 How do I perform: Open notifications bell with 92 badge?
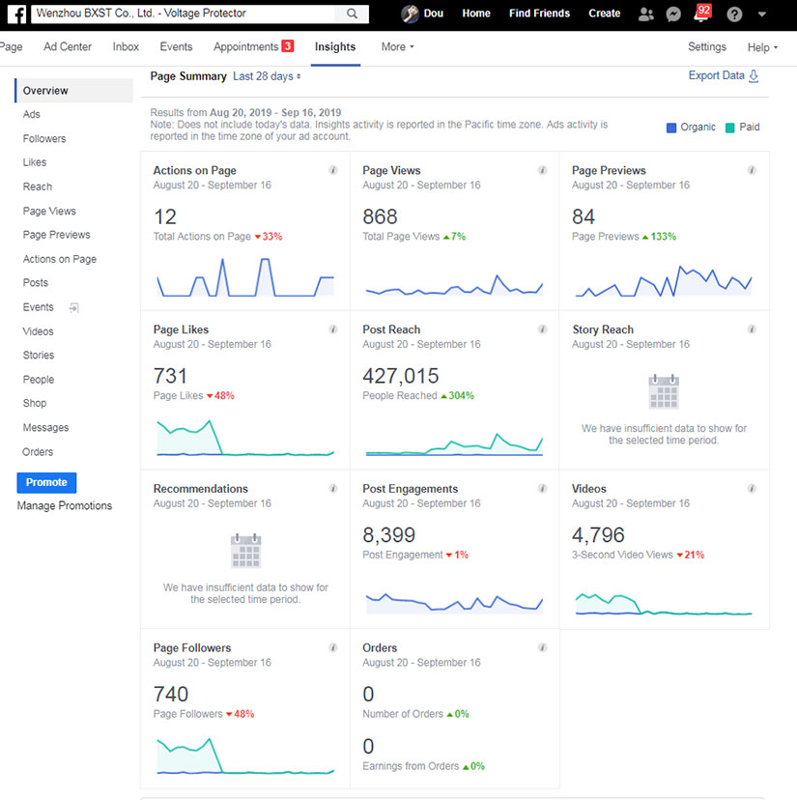[x=701, y=14]
